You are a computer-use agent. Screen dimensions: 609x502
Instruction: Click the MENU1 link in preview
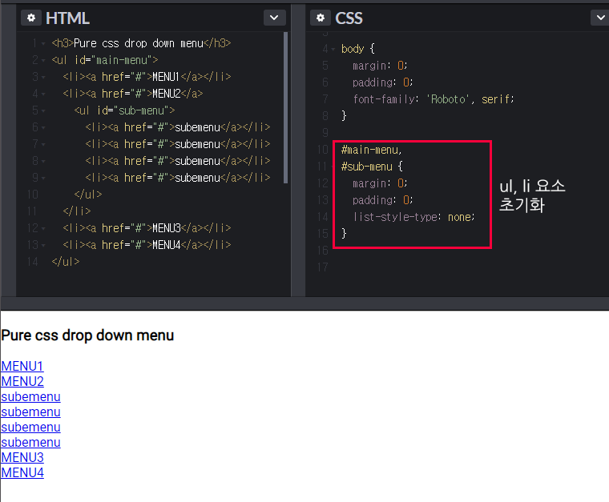(22, 366)
